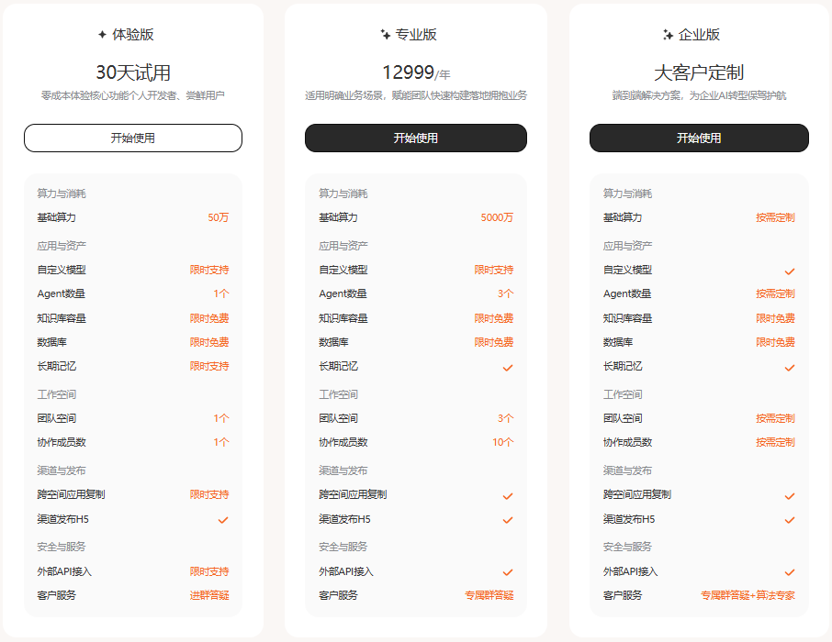Click 限时支持 for 自定义模型 in 体验版
The width and height of the screenshot is (832, 642).
tap(209, 270)
